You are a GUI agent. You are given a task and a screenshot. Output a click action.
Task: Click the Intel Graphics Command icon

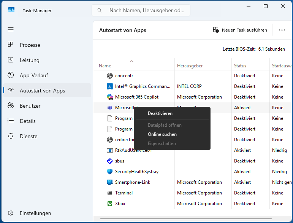point(110,86)
